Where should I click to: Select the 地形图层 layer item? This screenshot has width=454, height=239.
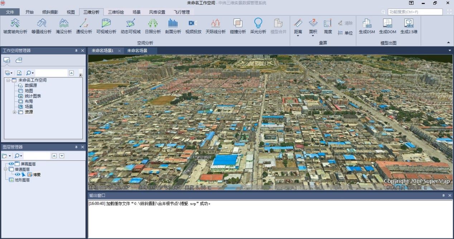click(x=22, y=180)
